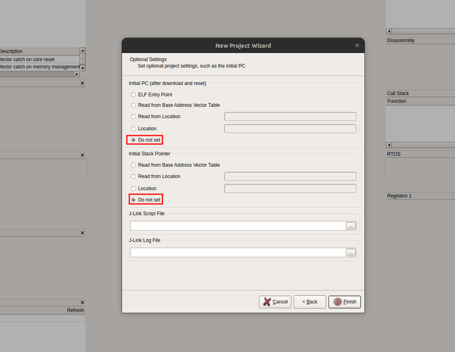This screenshot has height=352, width=455.
Task: Choose Location option under Initial Stack Pointer
Action: (x=133, y=188)
